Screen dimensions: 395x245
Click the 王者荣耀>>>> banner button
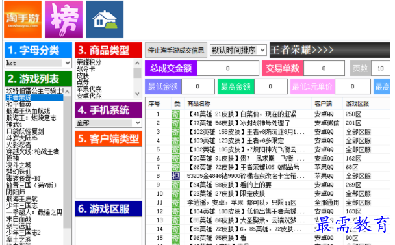[329, 50]
